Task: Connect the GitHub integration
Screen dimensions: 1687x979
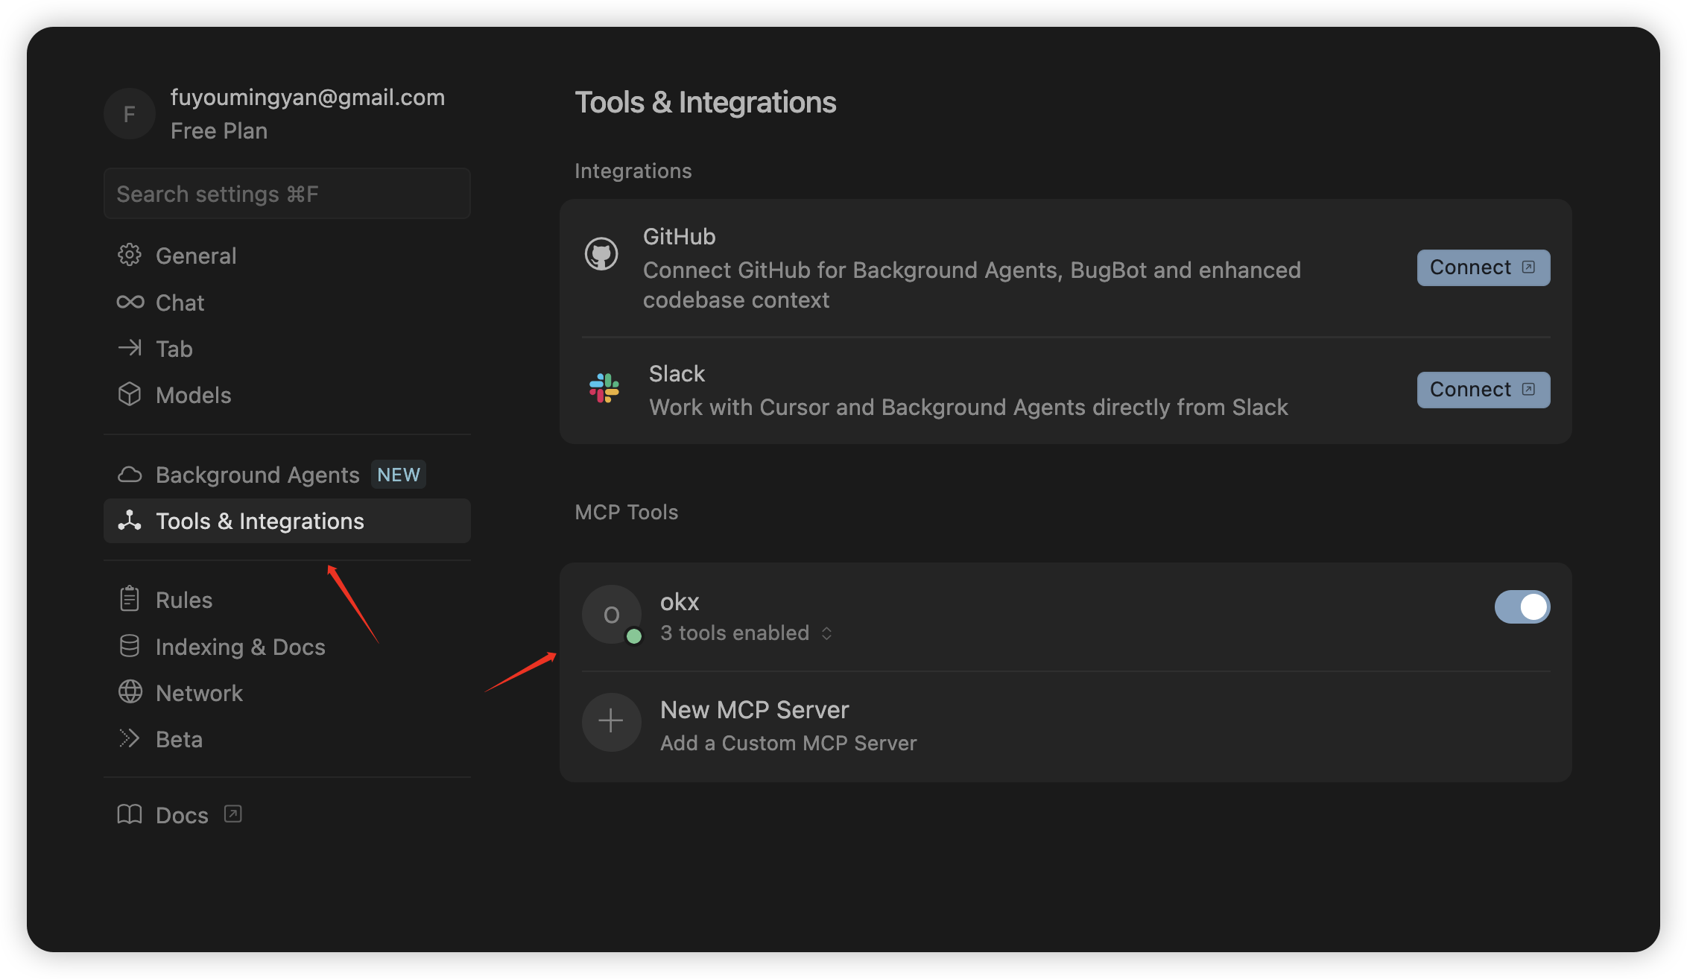Action: pyautogui.click(x=1483, y=267)
